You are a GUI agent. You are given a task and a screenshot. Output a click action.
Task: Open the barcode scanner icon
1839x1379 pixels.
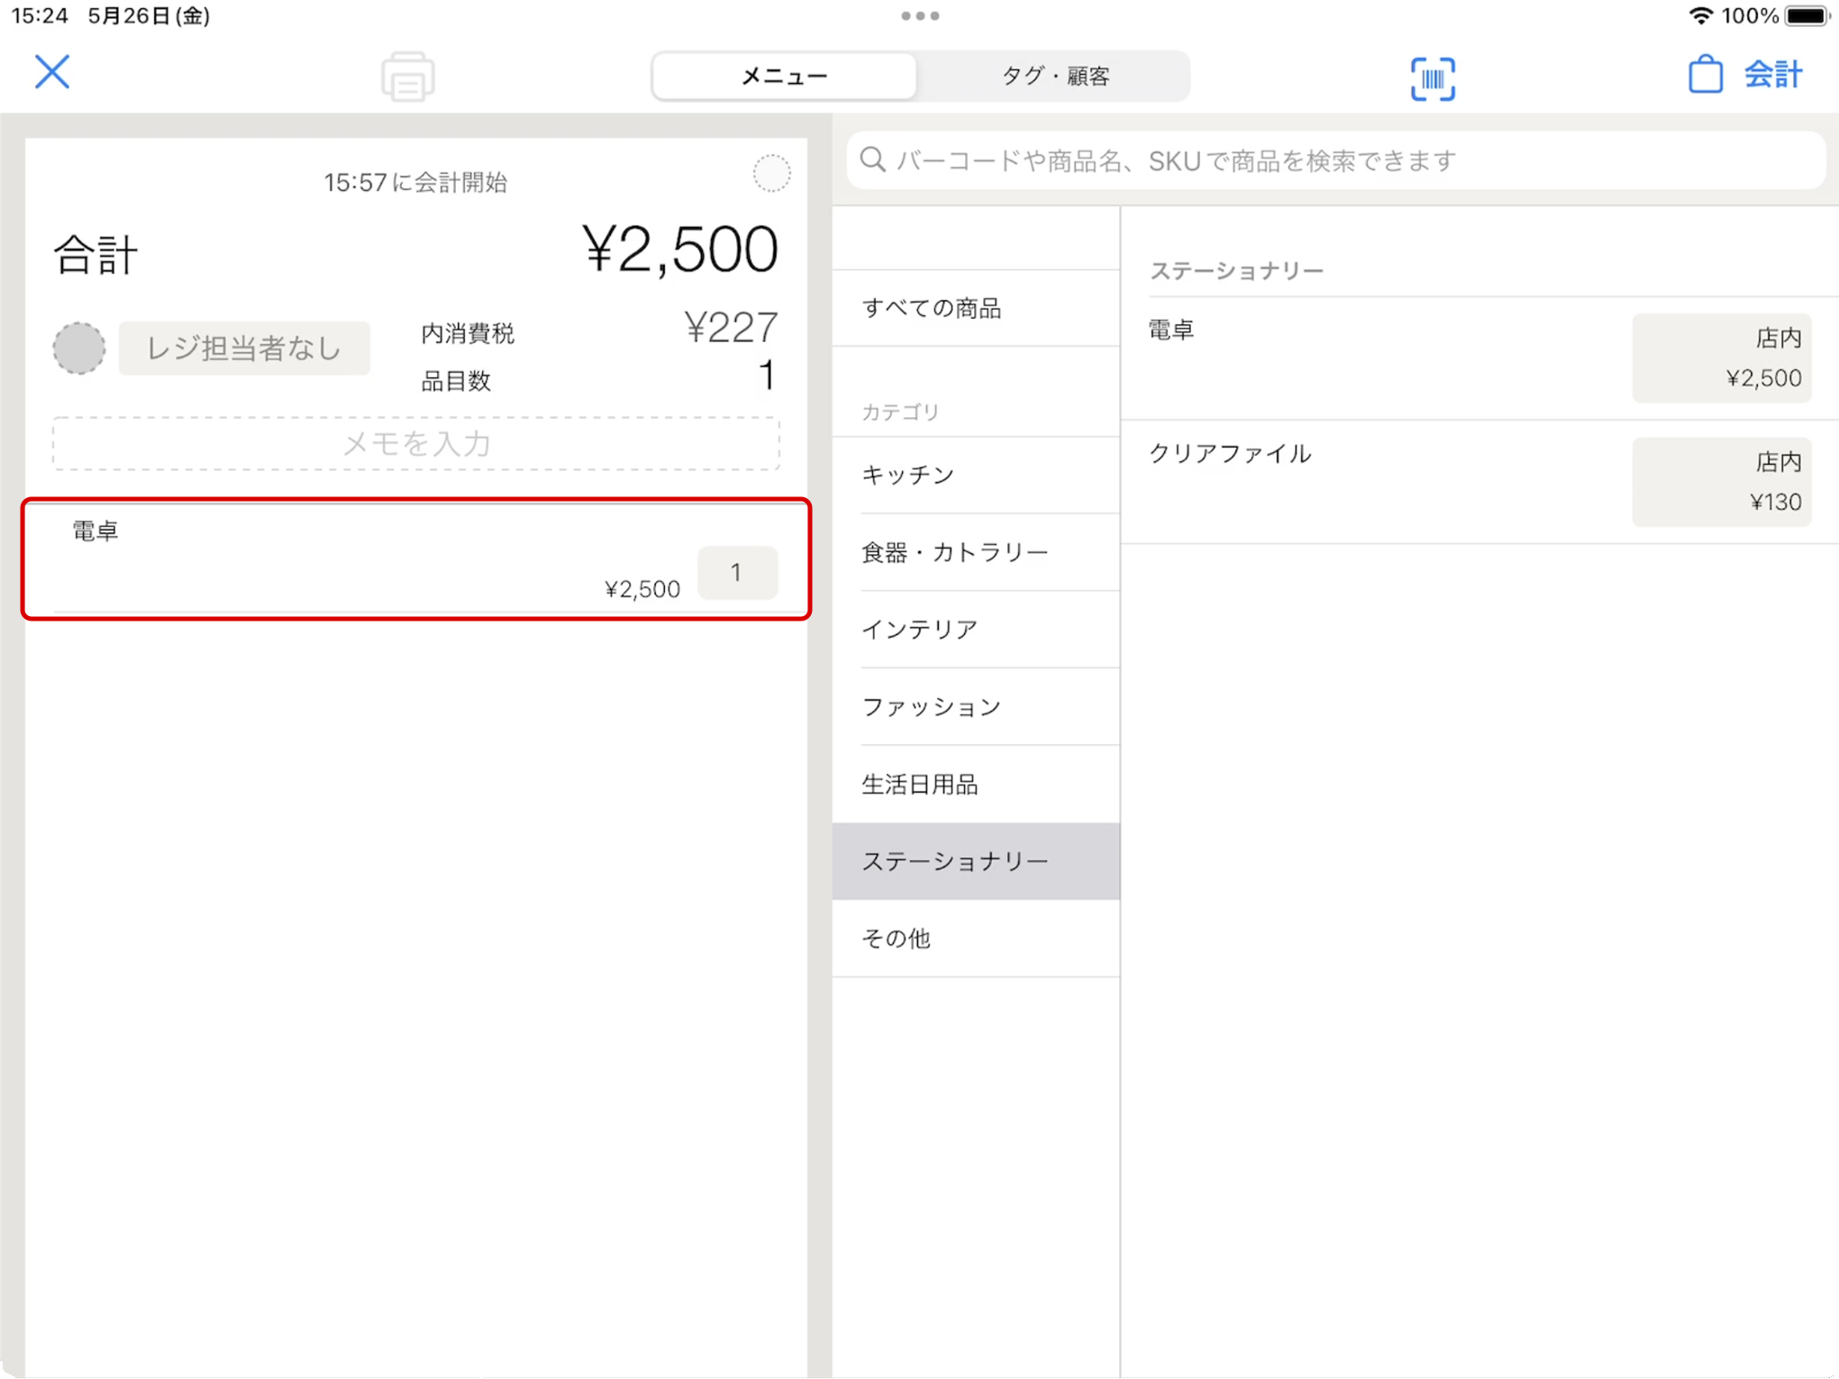pyautogui.click(x=1433, y=78)
